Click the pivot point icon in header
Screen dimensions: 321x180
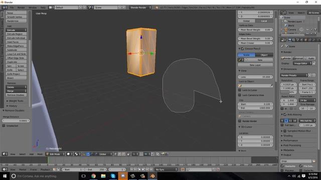tap(77, 154)
